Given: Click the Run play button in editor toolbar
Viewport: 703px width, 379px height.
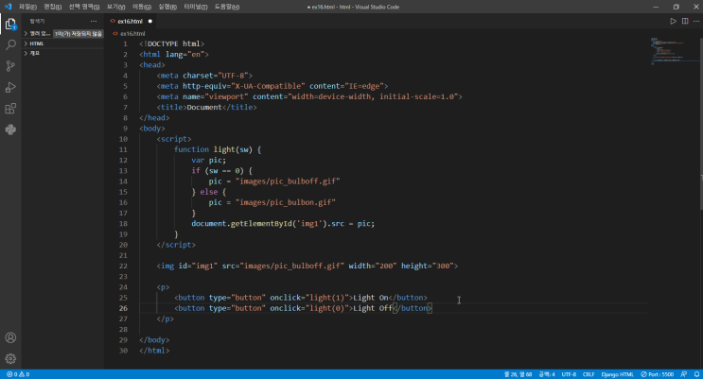Looking at the screenshot, I should pos(674,21).
